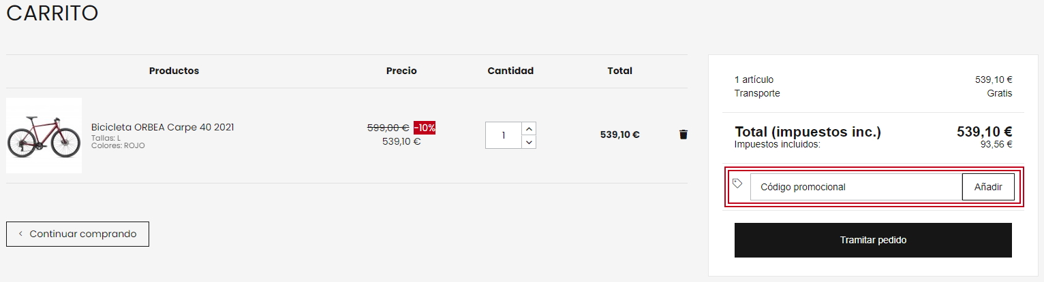Click the red -10% discount badge
Screen dimensions: 1044x282
pyautogui.click(x=425, y=128)
